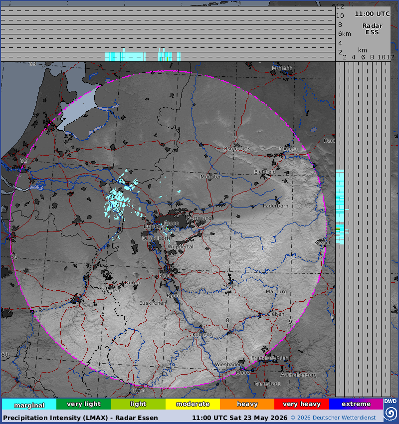
Task: Click the Osnabrück city label
Action: point(237,148)
